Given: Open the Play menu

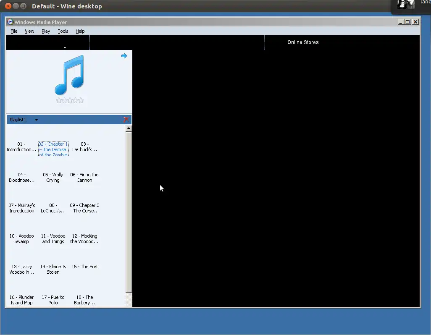Looking at the screenshot, I should pyautogui.click(x=45, y=31).
